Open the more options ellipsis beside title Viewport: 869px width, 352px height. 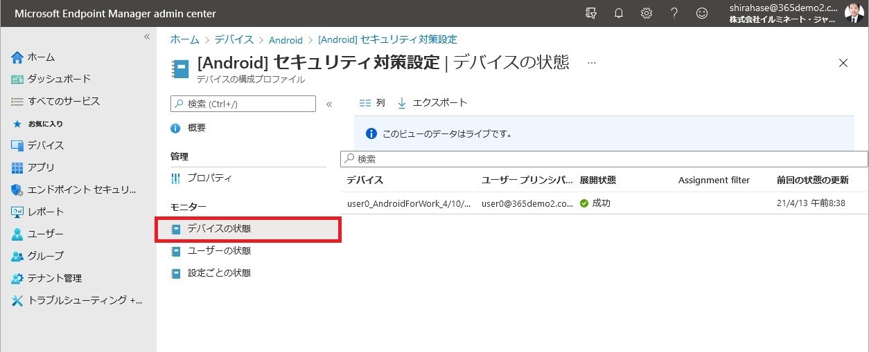pos(592,62)
